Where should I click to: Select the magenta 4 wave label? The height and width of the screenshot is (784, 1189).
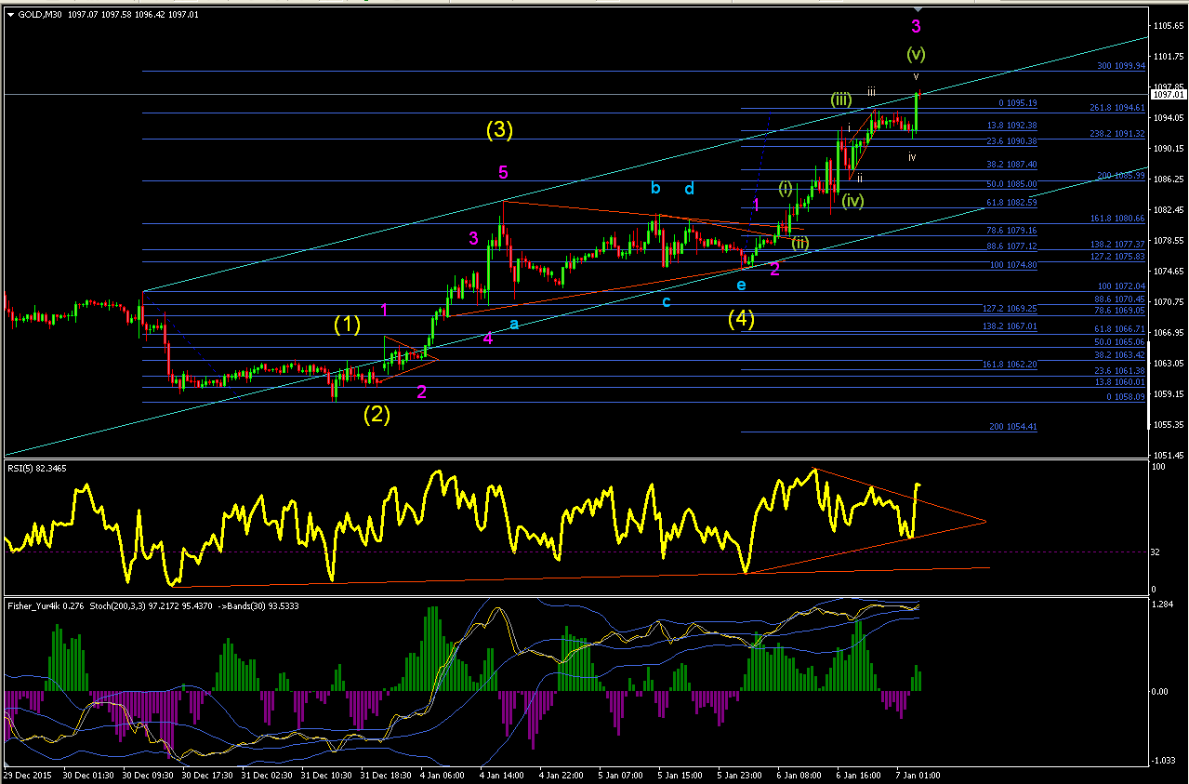[487, 339]
